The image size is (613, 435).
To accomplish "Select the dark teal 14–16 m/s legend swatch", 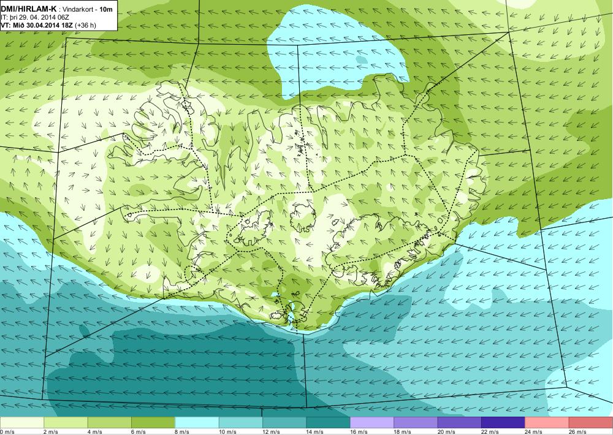I will (329, 423).
